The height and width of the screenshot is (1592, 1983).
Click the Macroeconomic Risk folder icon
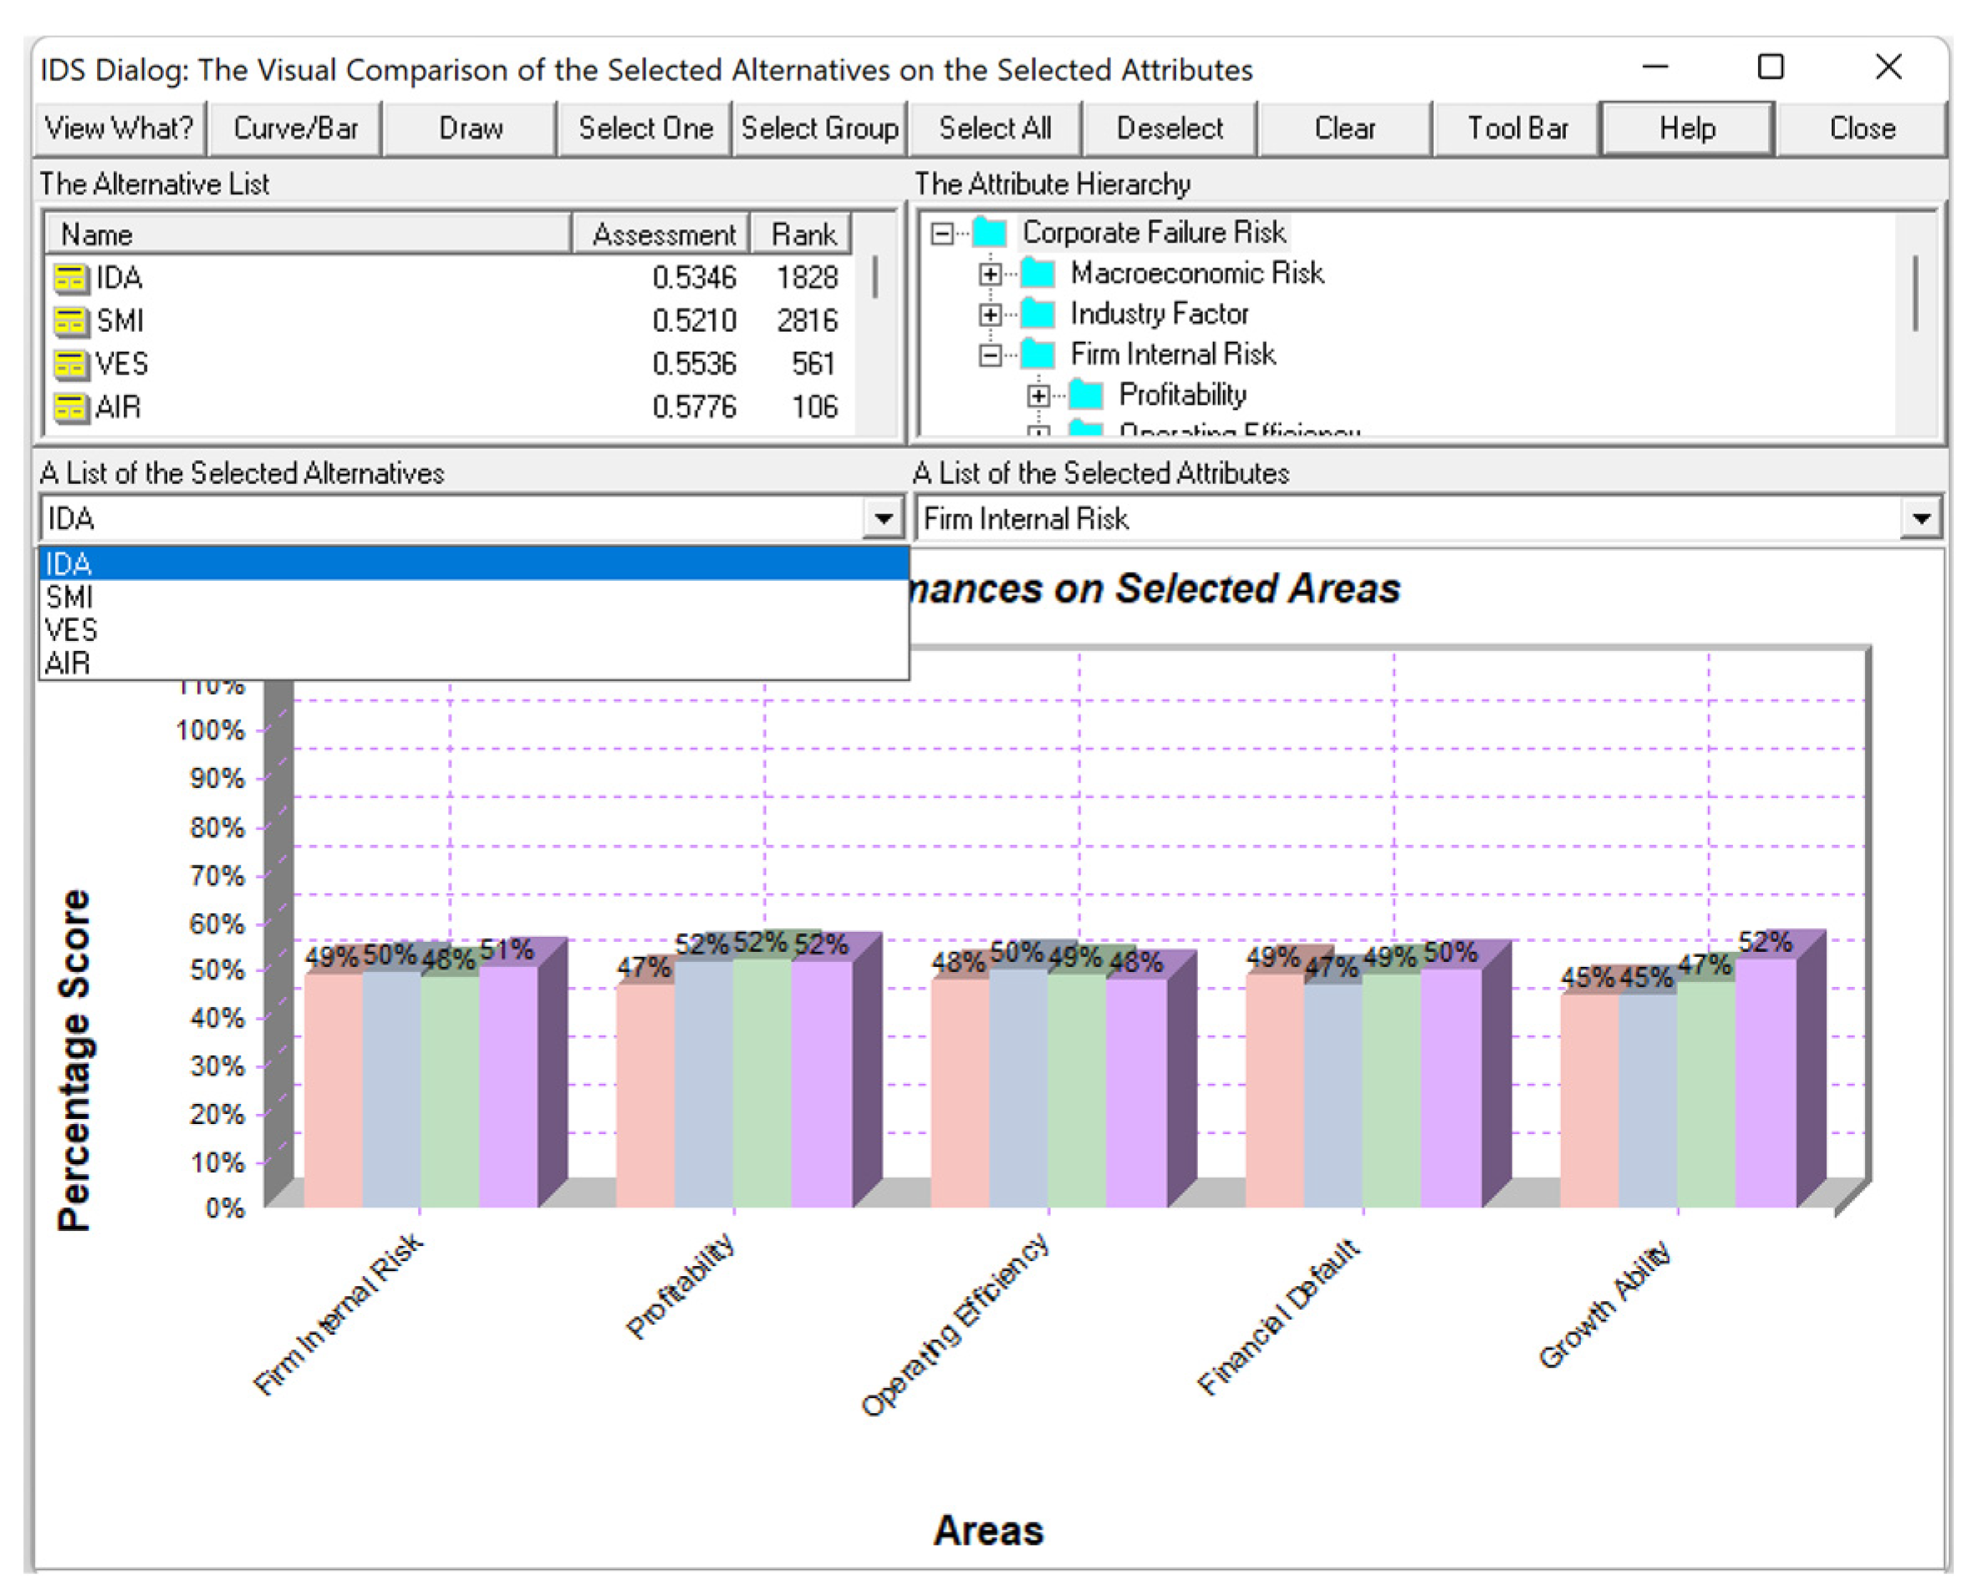[x=1038, y=273]
